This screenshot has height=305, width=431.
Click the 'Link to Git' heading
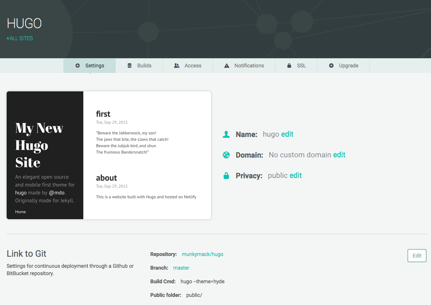(27, 254)
